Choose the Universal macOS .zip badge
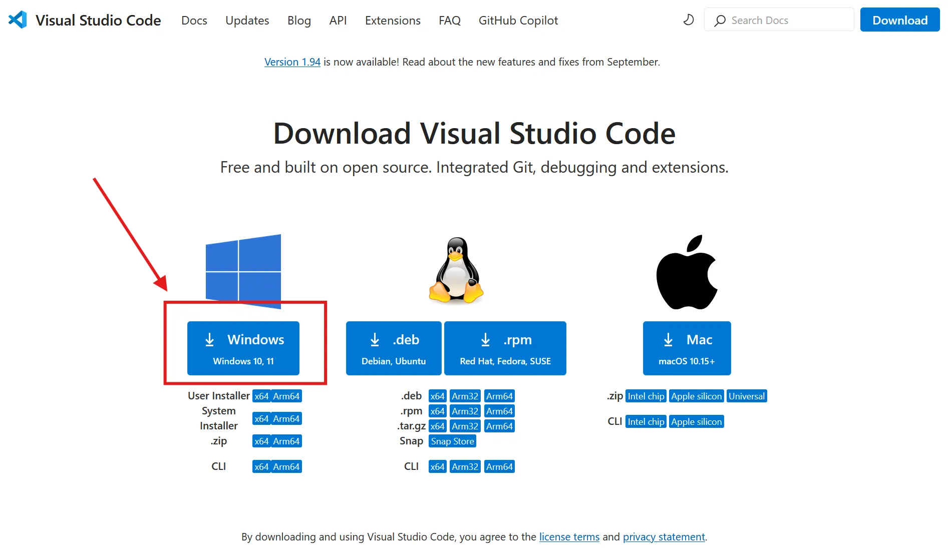 pos(746,396)
